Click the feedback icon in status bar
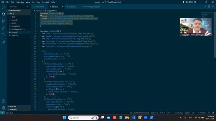The image size is (216, 121). (x=209, y=113)
